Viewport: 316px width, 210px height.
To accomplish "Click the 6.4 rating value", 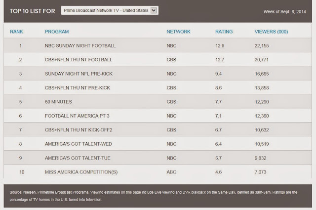I will [x=218, y=144].
